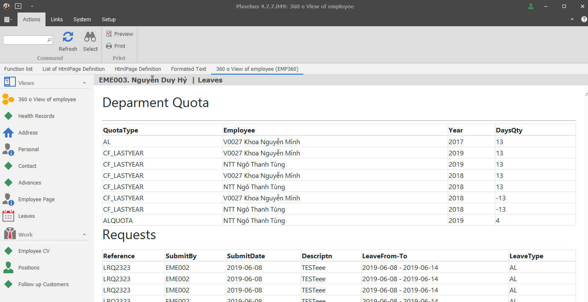The width and height of the screenshot is (588, 302).
Task: Switch to the Function list tab
Action: tap(18, 69)
